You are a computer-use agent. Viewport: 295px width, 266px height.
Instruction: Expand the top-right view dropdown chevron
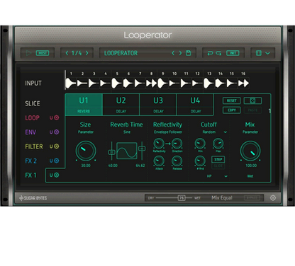[x=267, y=53]
